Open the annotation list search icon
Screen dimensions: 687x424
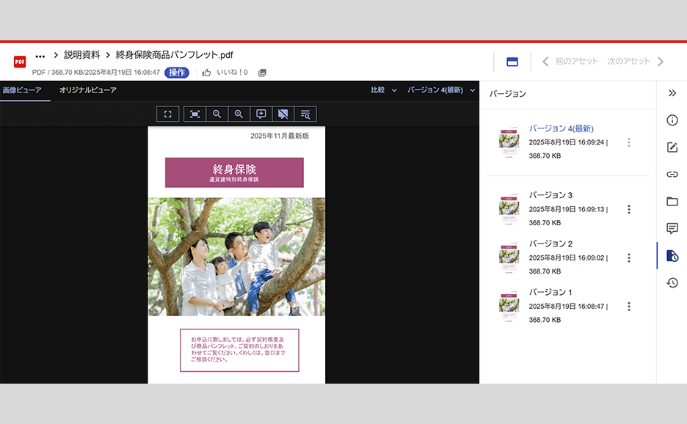click(305, 114)
